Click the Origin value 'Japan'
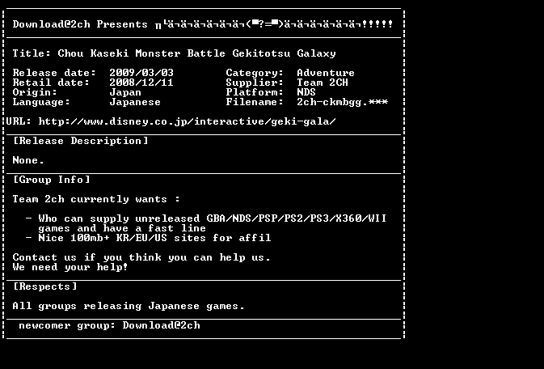544x369 pixels. pos(125,92)
